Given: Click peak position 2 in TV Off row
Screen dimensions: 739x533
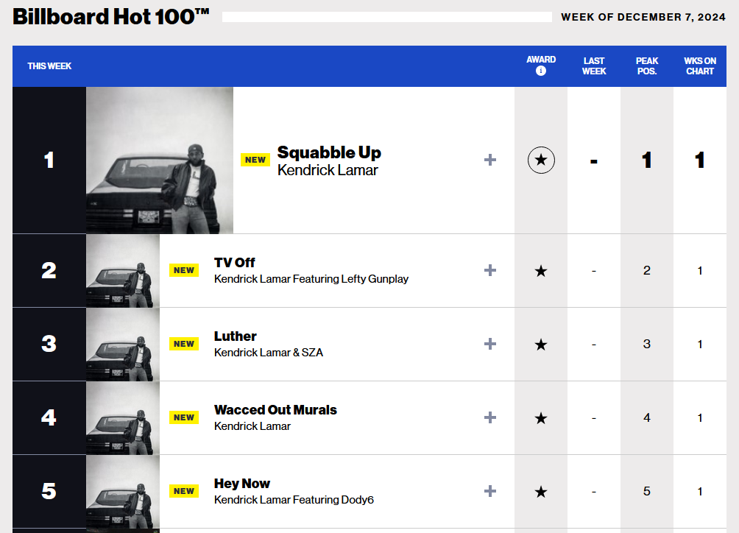Looking at the screenshot, I should (x=646, y=270).
